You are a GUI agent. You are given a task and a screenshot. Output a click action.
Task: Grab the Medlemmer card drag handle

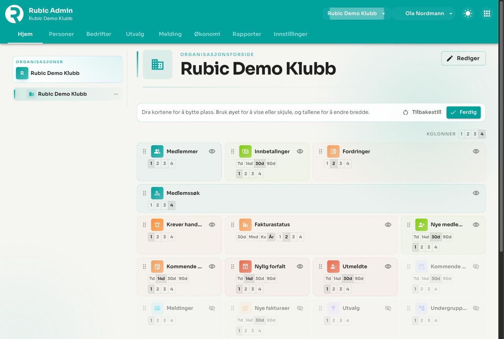[144, 151]
